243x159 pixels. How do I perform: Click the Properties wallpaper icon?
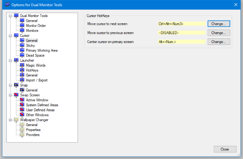[x=22, y=130]
